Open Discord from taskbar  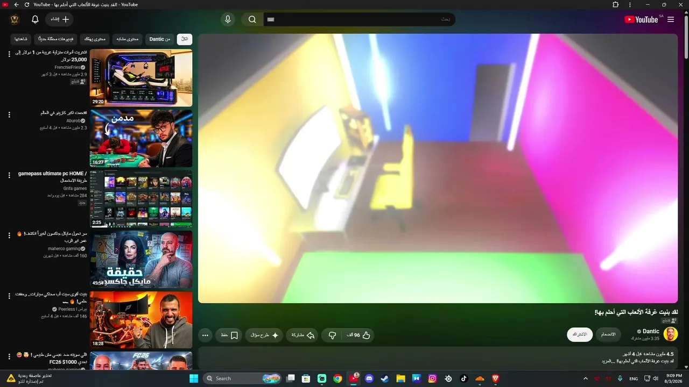click(x=369, y=378)
